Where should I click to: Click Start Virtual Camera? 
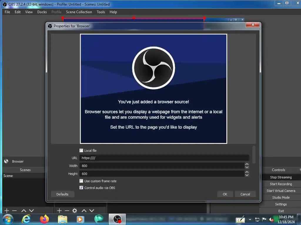tap(281, 190)
